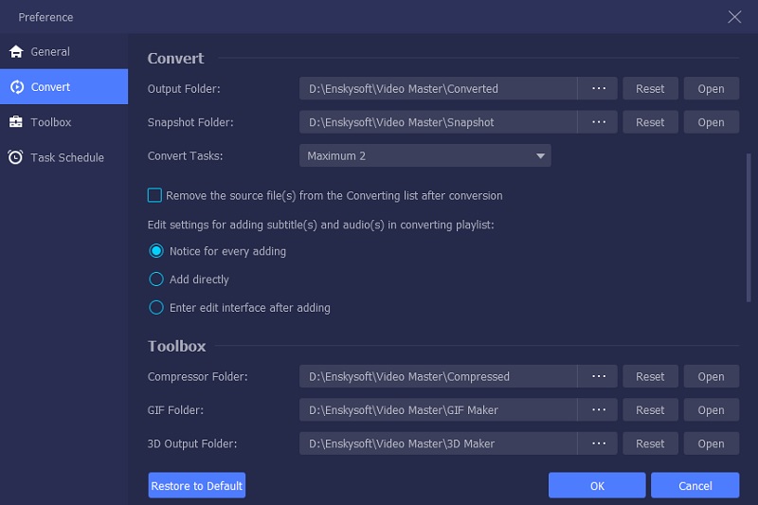
Task: Browse for Snapshot Folder via ellipsis button
Action: 598,122
